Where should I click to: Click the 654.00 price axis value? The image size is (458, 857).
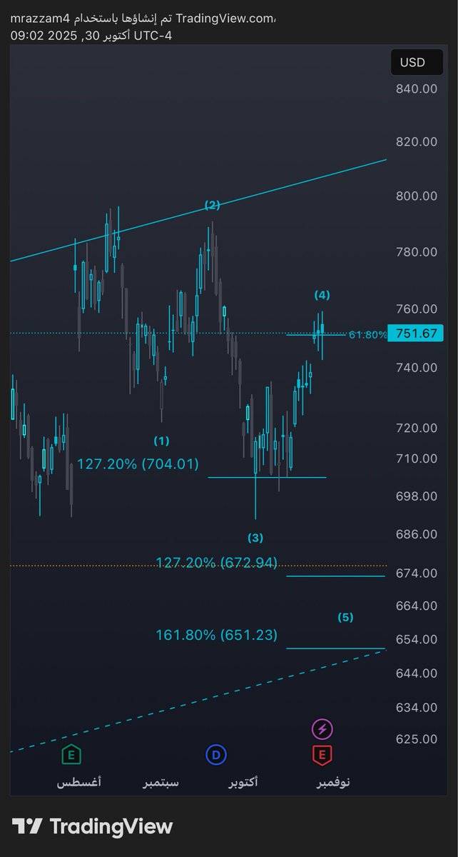[x=416, y=640]
